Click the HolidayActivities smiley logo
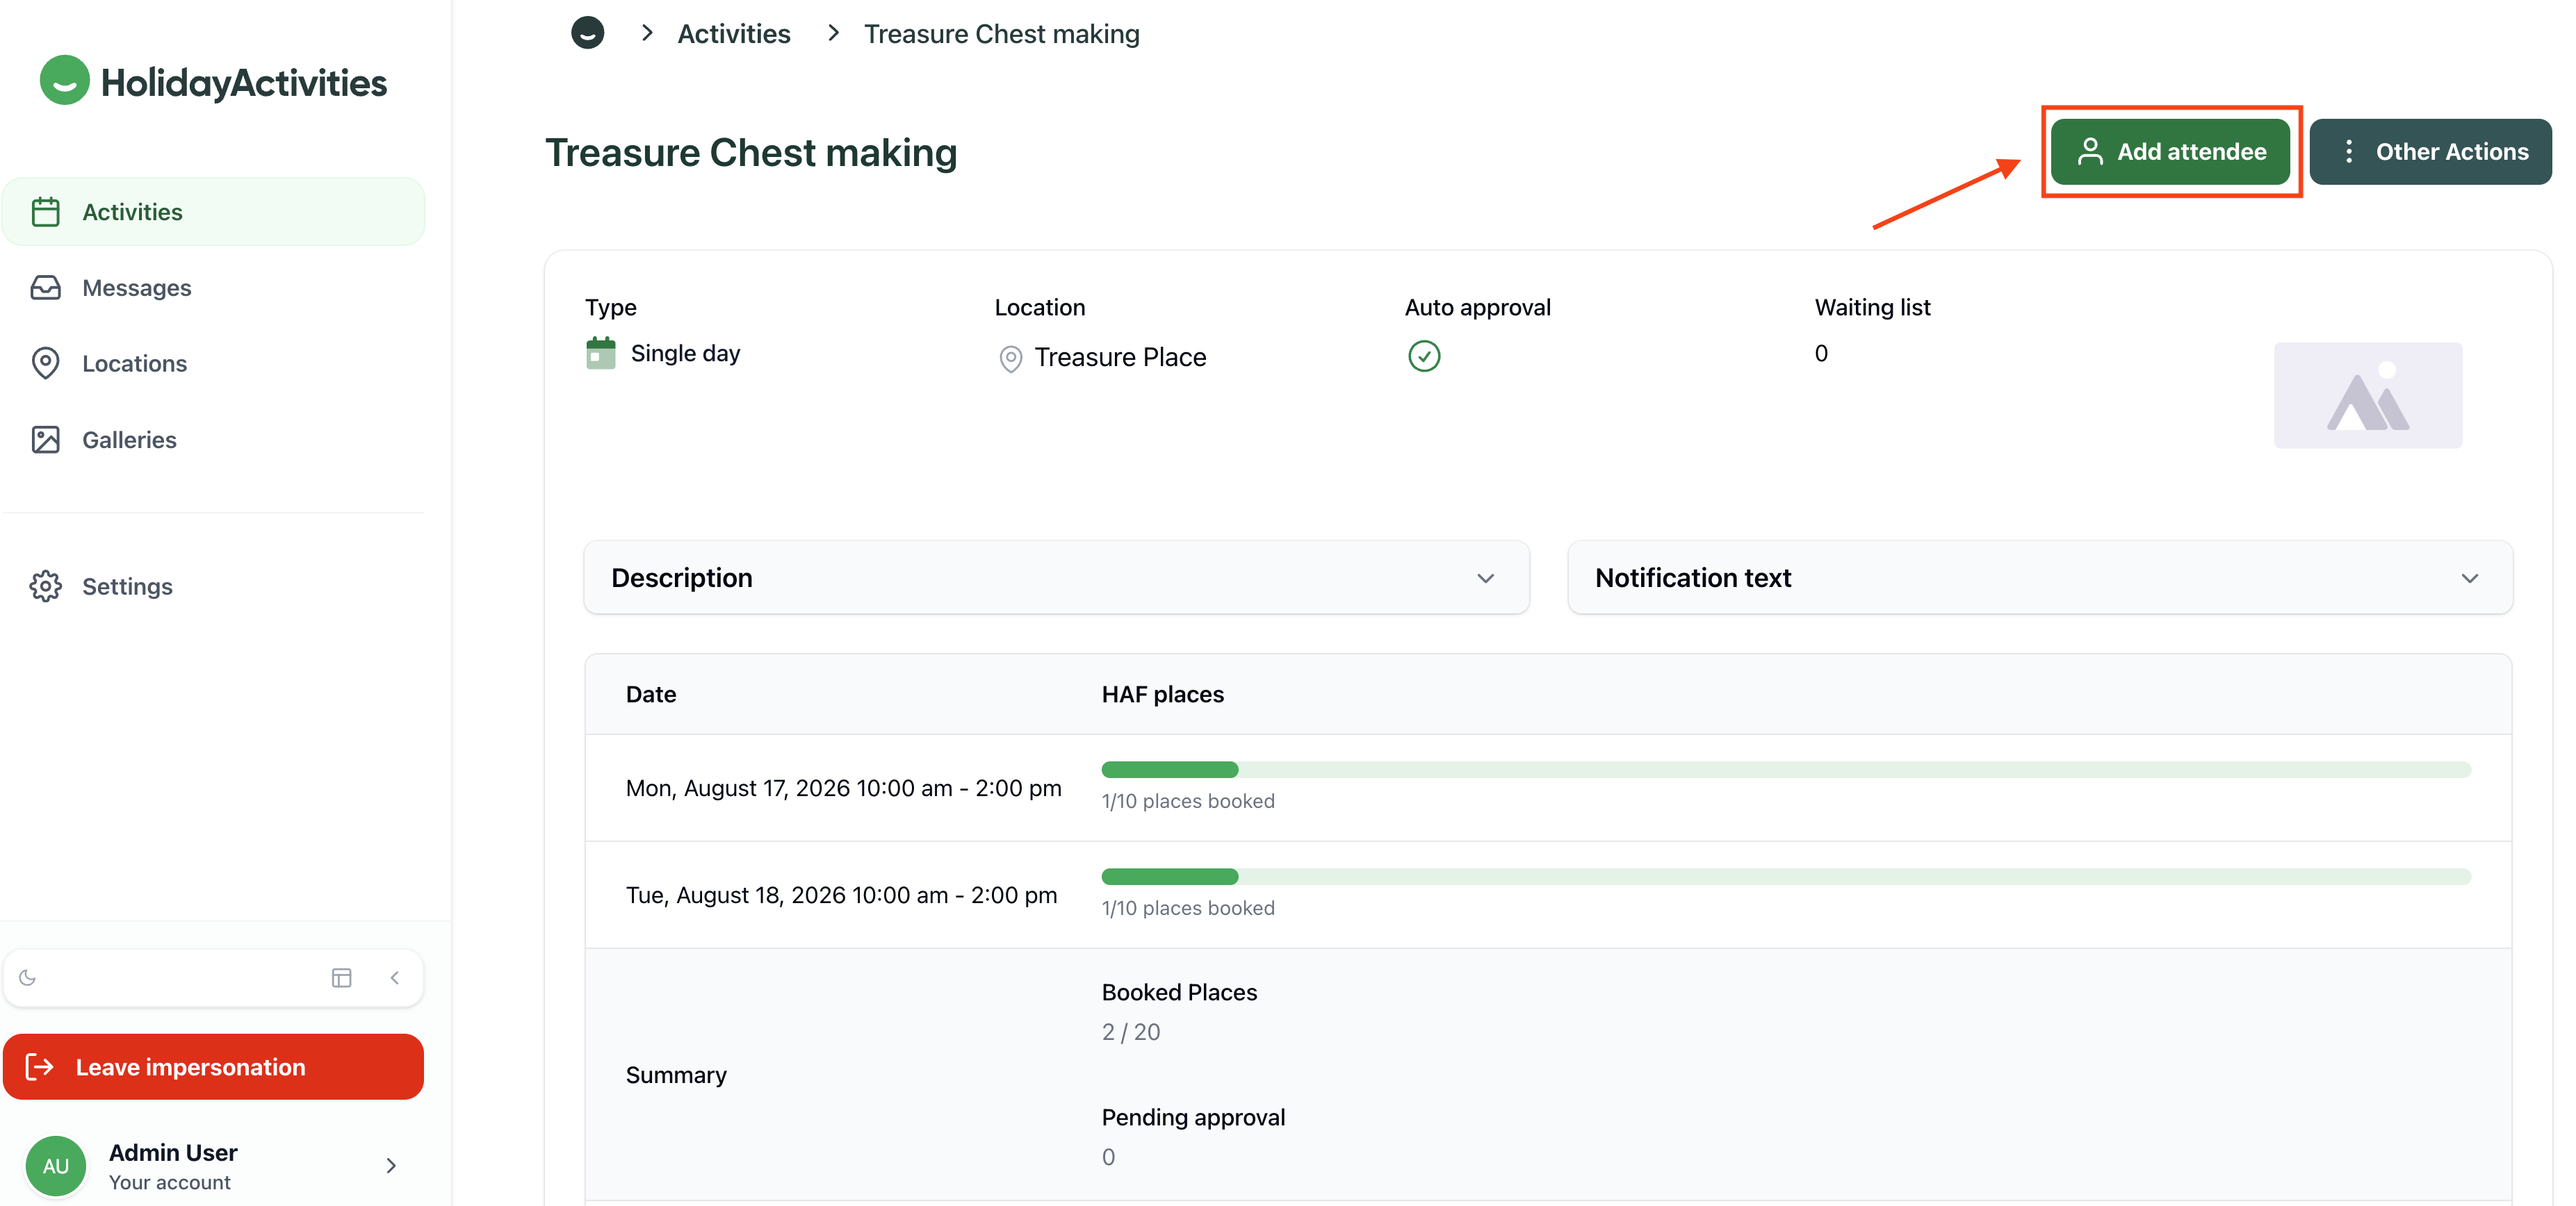Viewport: 2576px width, 1206px height. (65, 81)
